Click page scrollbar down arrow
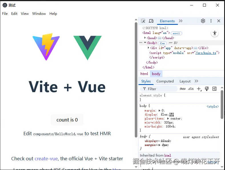 tap(136, 167)
